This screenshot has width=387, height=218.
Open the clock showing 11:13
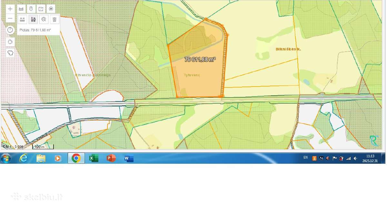(x=370, y=158)
